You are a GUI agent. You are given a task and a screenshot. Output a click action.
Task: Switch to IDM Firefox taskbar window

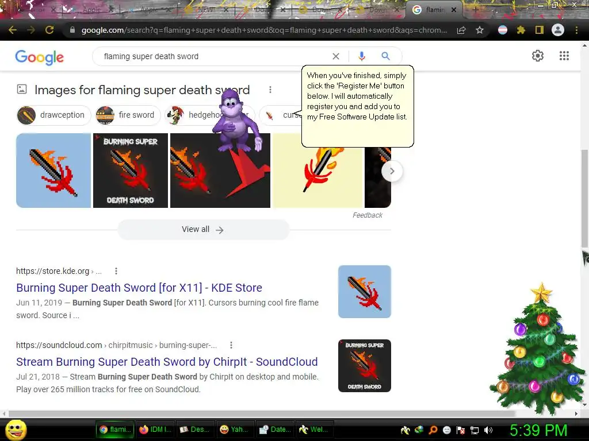coord(155,430)
